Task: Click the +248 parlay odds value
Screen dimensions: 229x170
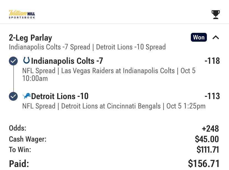Action: click(x=210, y=129)
